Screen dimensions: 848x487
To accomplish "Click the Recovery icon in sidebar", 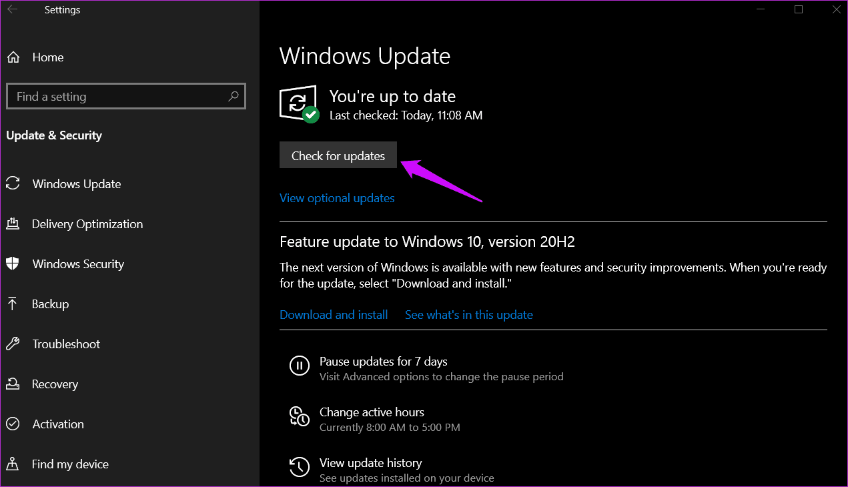I will 13,384.
